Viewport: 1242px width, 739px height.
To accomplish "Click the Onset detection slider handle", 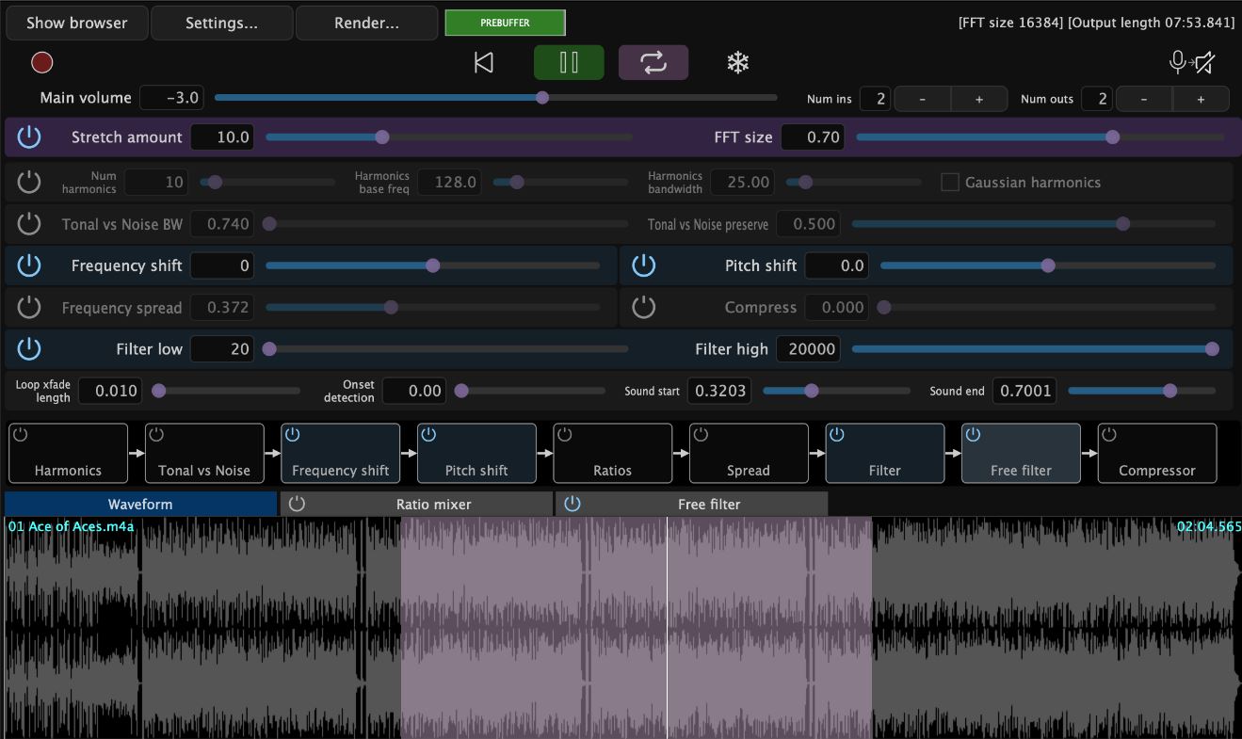I will pyautogui.click(x=461, y=390).
